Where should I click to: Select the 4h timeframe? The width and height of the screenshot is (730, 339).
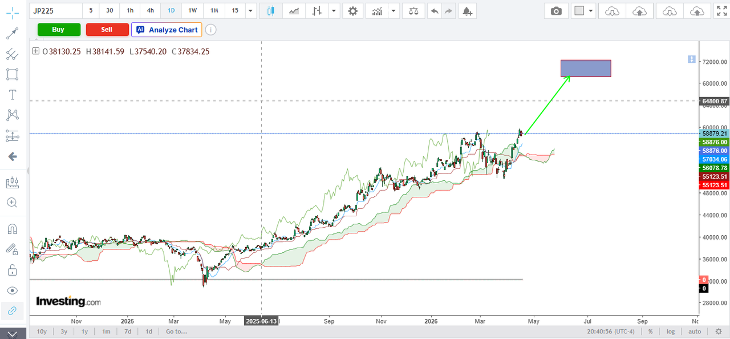(x=150, y=10)
